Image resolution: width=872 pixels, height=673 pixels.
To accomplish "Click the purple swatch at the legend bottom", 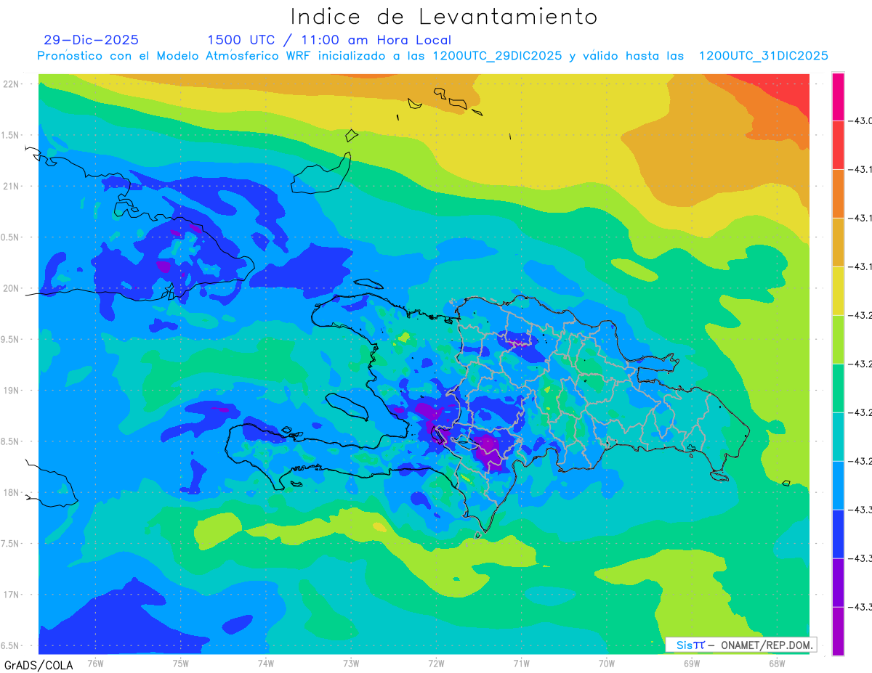I will pyautogui.click(x=838, y=632).
